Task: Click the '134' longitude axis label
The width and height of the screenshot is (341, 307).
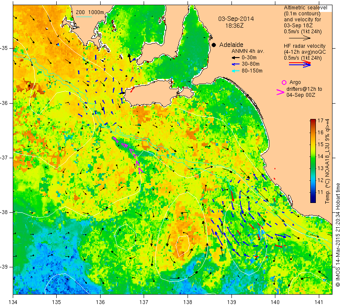Action: pyautogui.click(x=13, y=302)
